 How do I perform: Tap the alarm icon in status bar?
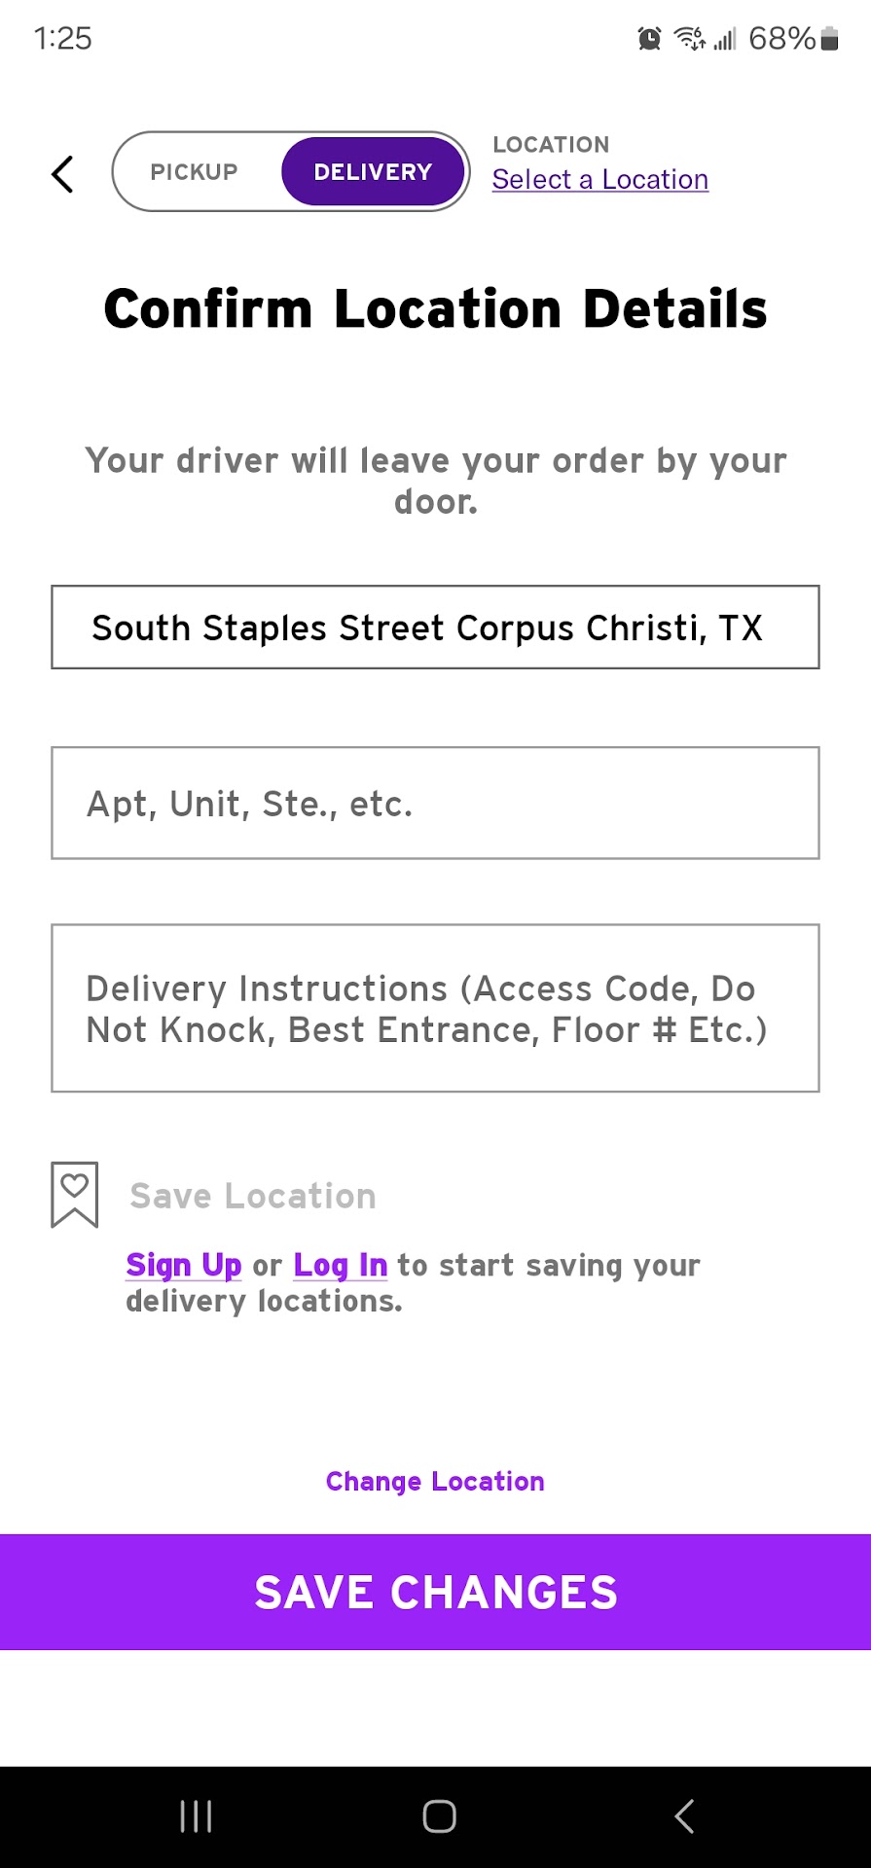click(x=649, y=39)
